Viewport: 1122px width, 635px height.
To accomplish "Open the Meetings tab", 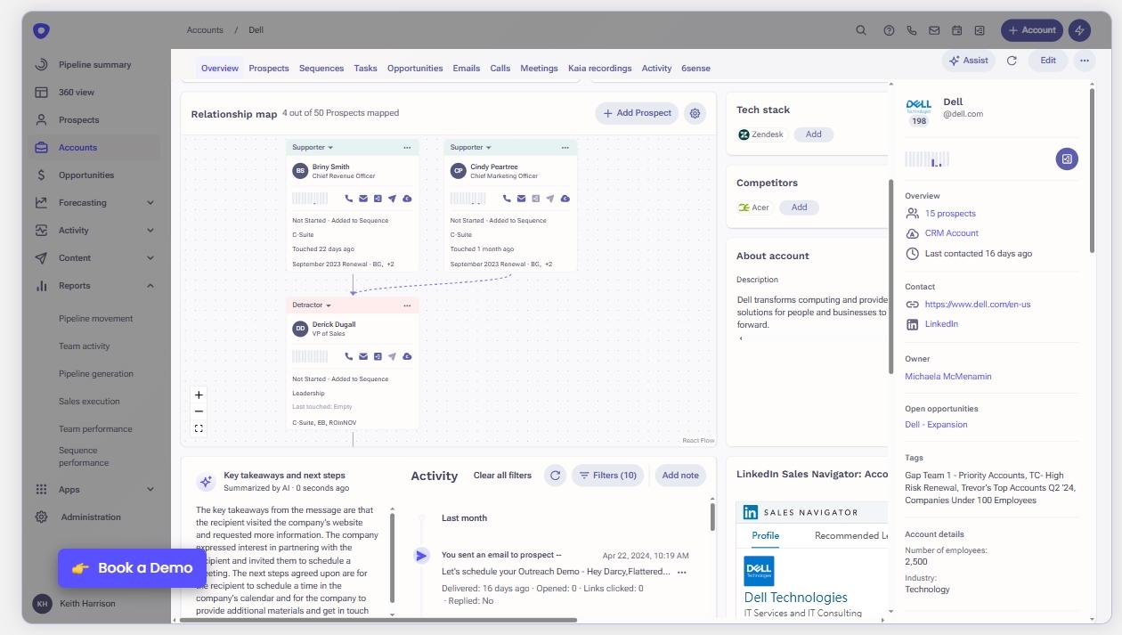I will pos(539,69).
